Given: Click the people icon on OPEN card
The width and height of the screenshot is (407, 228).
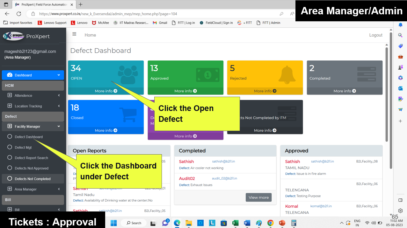Looking at the screenshot, I should coord(127,75).
